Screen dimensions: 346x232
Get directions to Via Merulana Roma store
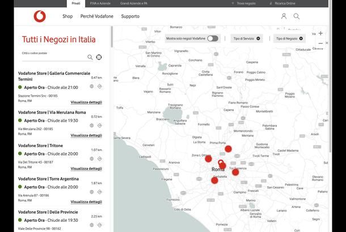coord(100,126)
